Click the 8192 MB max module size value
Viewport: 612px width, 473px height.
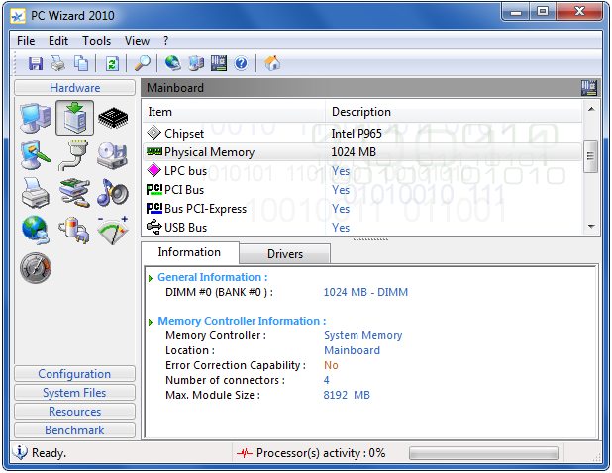pyautogui.click(x=347, y=395)
